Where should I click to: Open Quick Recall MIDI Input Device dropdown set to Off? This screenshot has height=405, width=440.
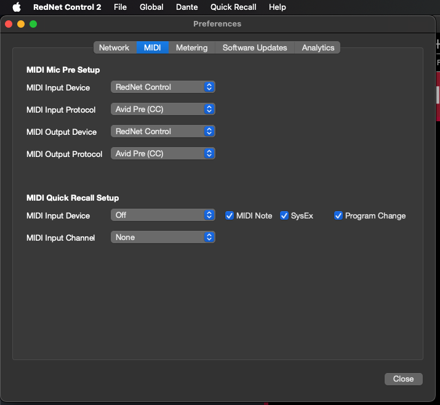[x=163, y=215]
